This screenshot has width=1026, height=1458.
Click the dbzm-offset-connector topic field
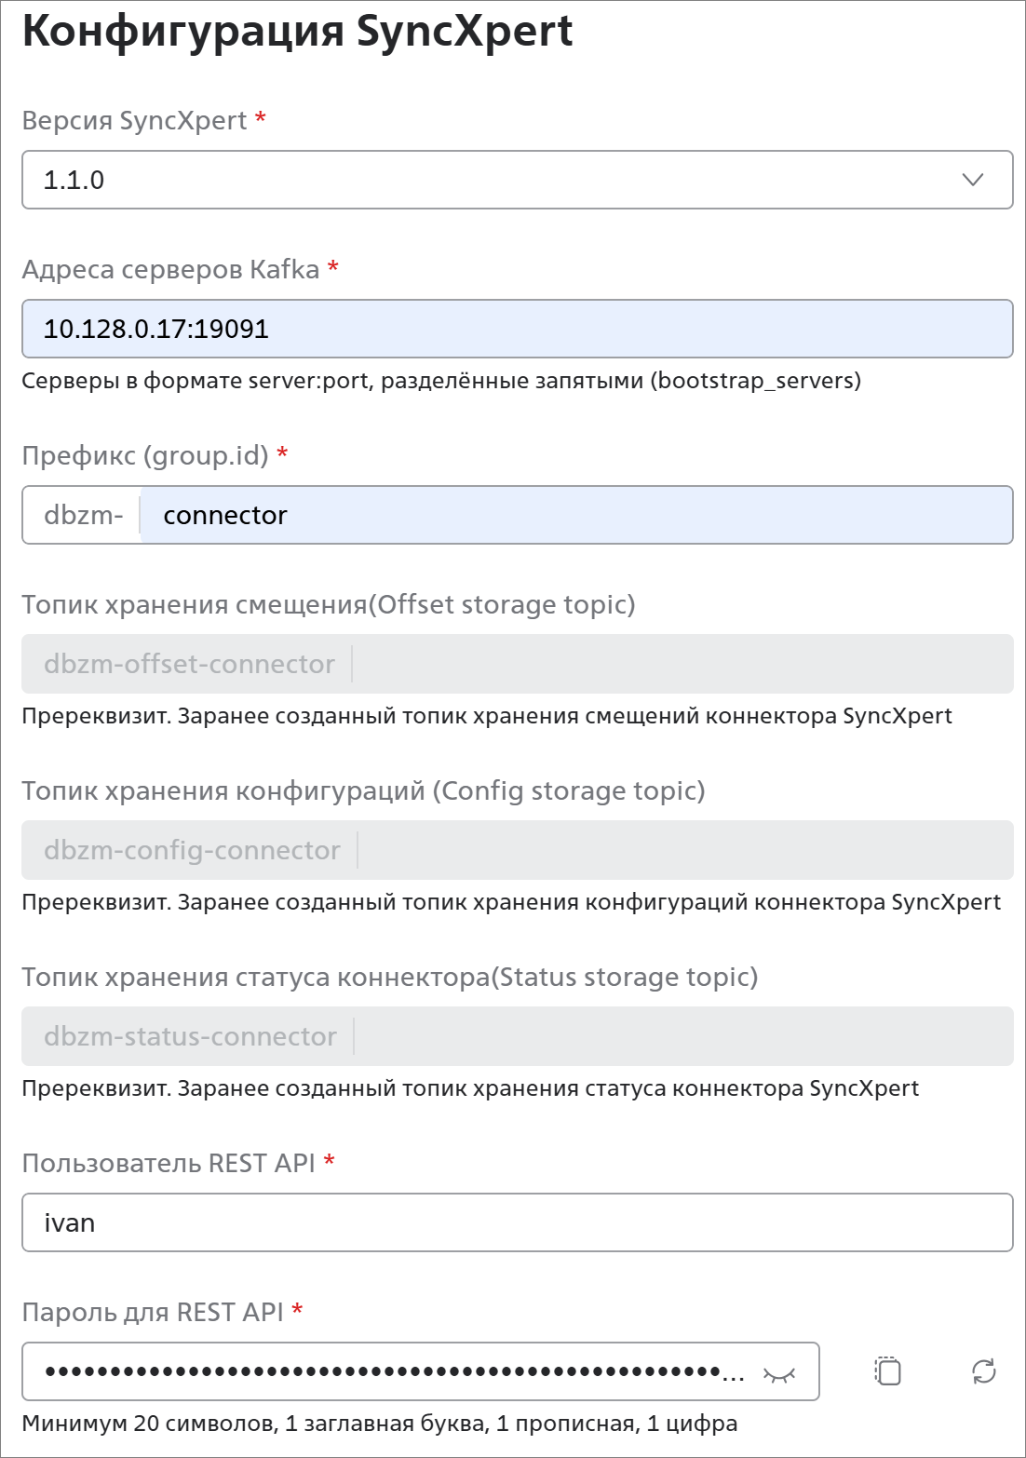[518, 664]
